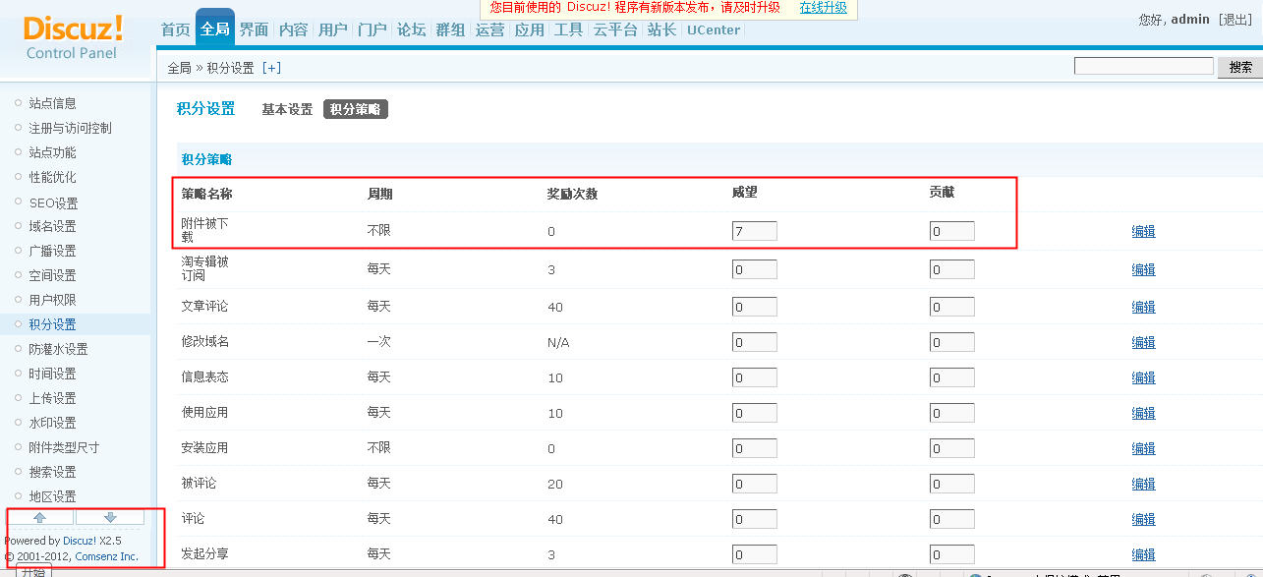Viewport: 1263px width, 577px height.
Task: Open 性能优化 in the sidebar
Action: click(52, 177)
